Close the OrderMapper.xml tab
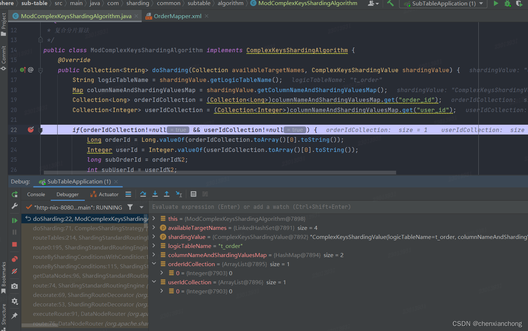 coord(207,16)
